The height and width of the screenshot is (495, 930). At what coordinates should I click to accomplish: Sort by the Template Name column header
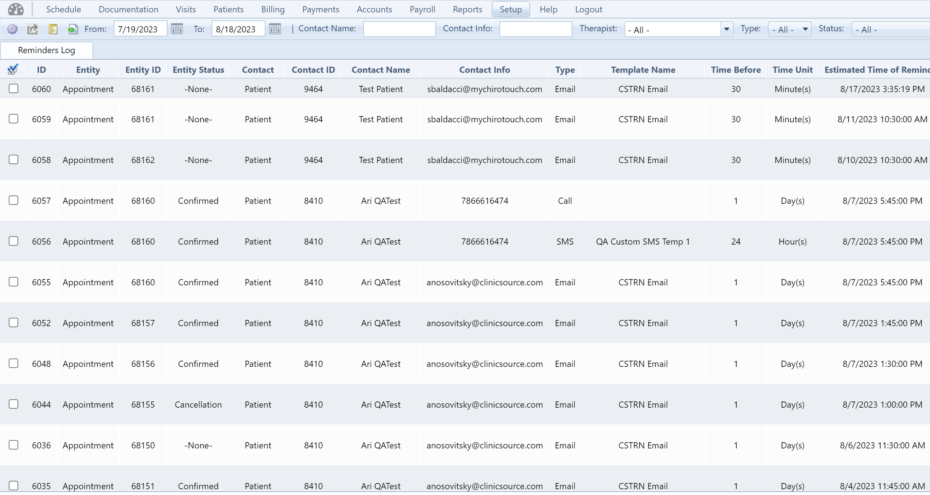pyautogui.click(x=643, y=70)
